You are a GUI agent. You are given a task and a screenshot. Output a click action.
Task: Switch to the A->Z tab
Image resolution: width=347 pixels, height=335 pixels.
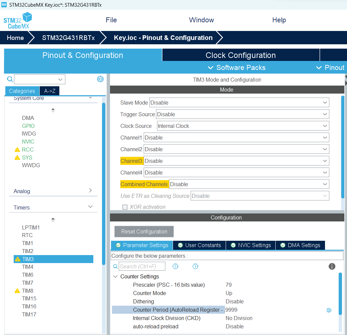(50, 91)
